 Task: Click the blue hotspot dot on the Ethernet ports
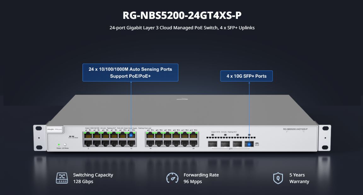pos(131,135)
